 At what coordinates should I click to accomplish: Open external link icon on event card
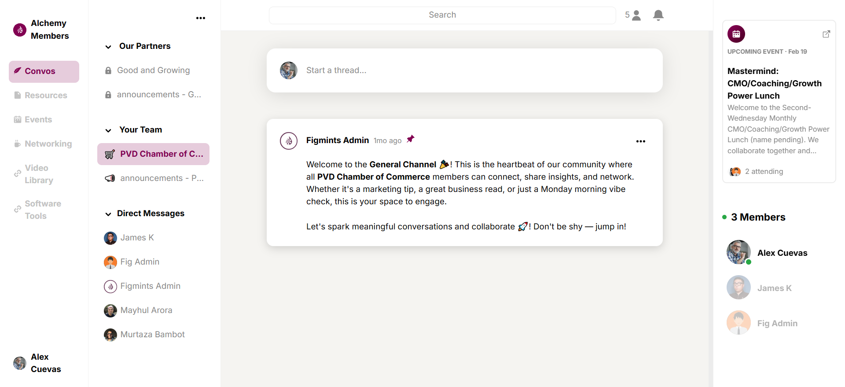coord(826,34)
